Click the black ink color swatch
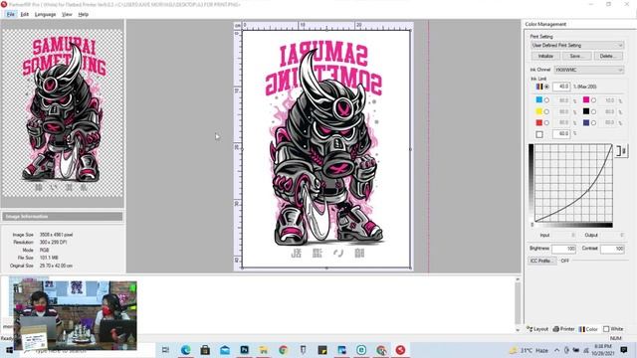The width and height of the screenshot is (637, 358). [586, 111]
